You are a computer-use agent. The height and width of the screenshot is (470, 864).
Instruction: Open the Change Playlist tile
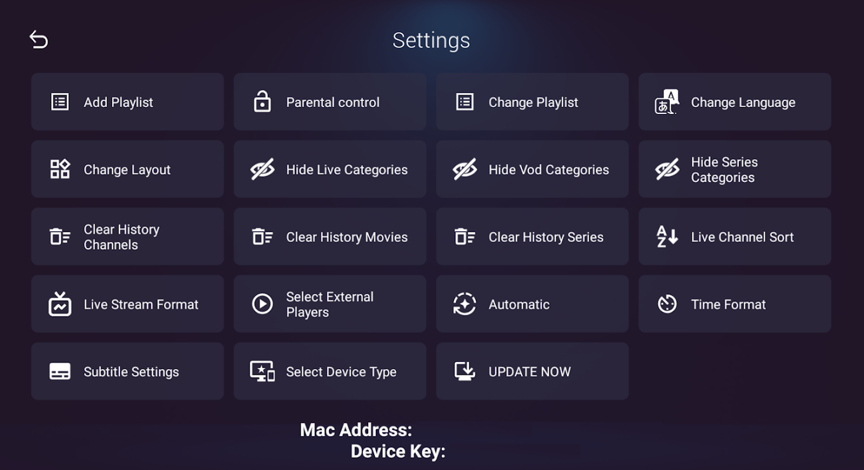[x=532, y=102]
